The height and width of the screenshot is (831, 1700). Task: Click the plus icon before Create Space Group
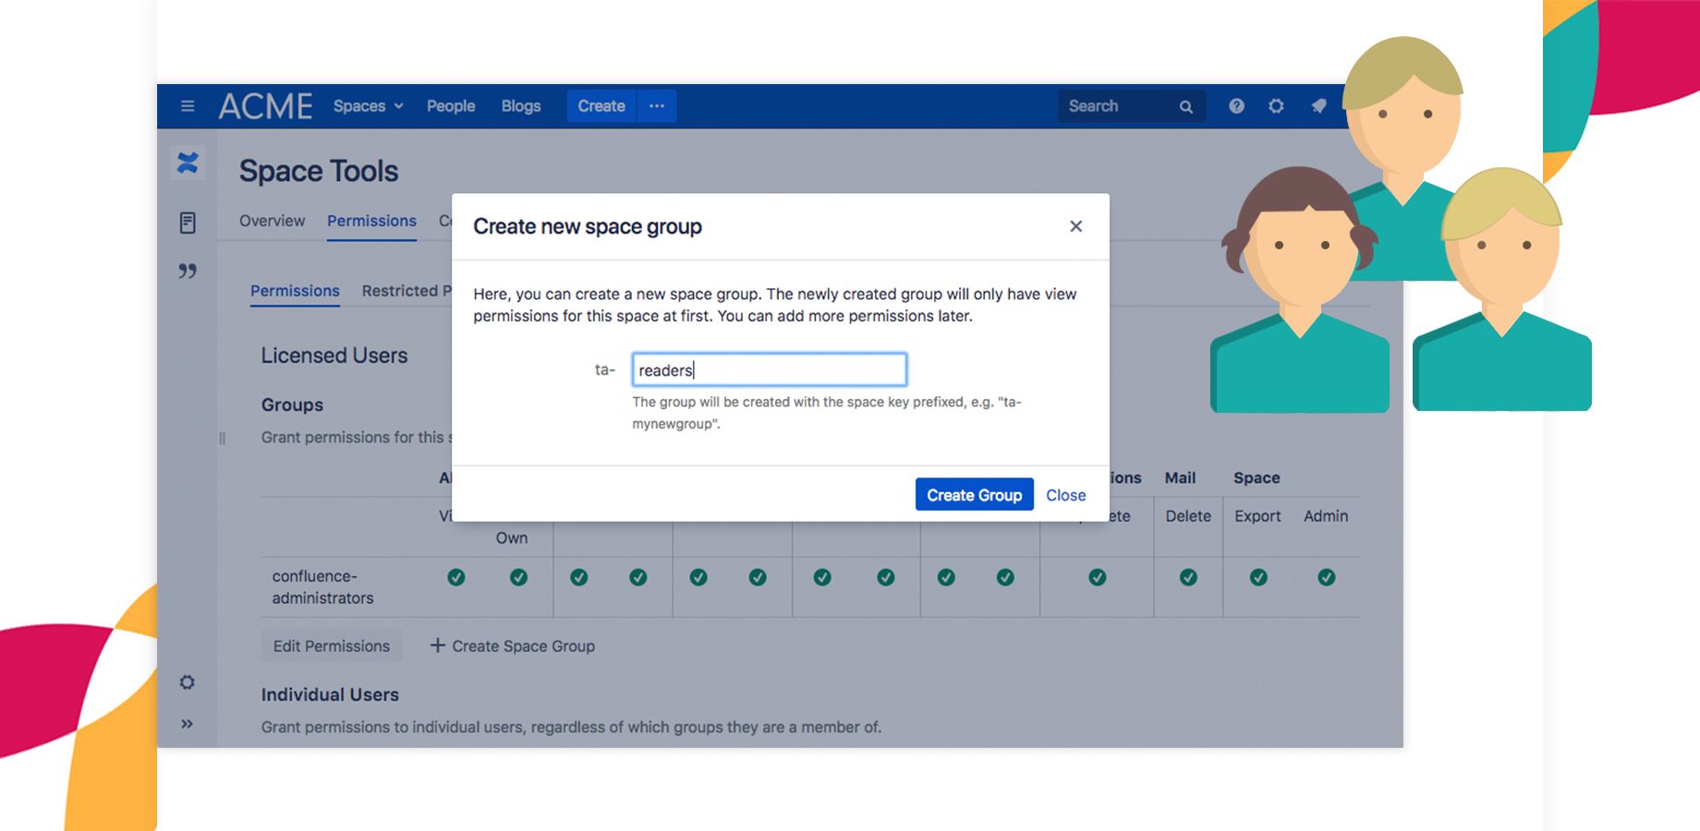pos(438,645)
